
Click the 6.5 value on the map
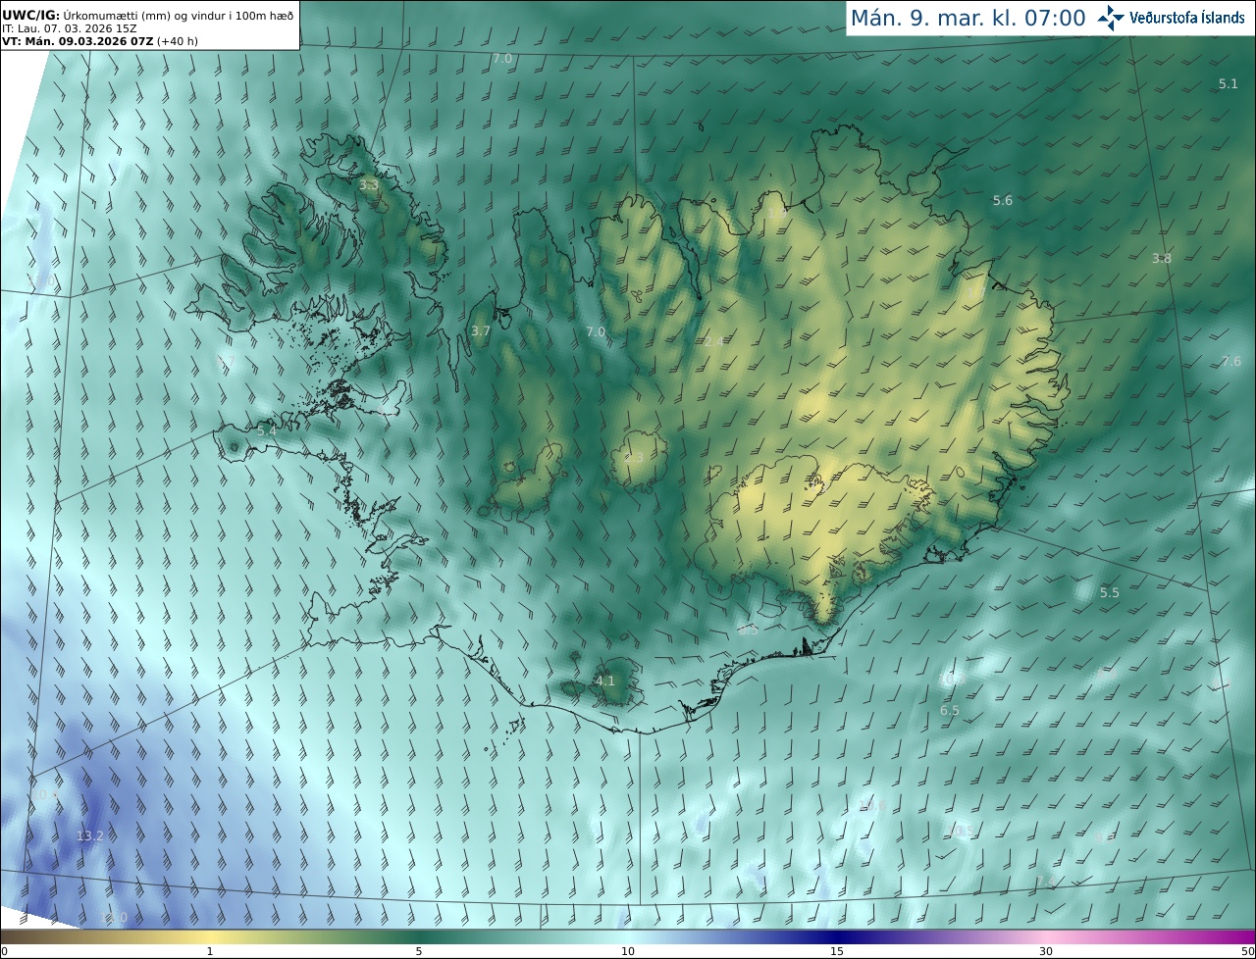pos(950,711)
